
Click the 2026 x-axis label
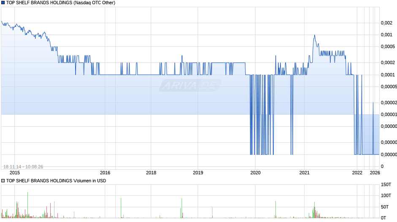pos(375,173)
